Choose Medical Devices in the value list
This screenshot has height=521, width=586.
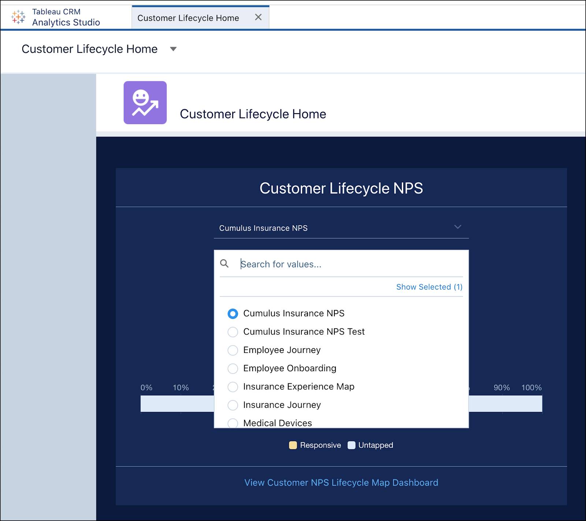(x=233, y=423)
